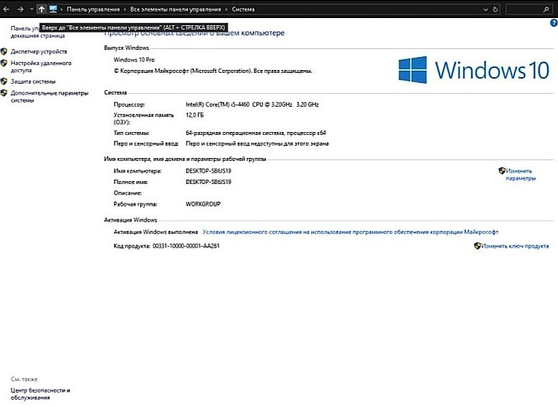Open Microsoft license agreement terms link

350,232
